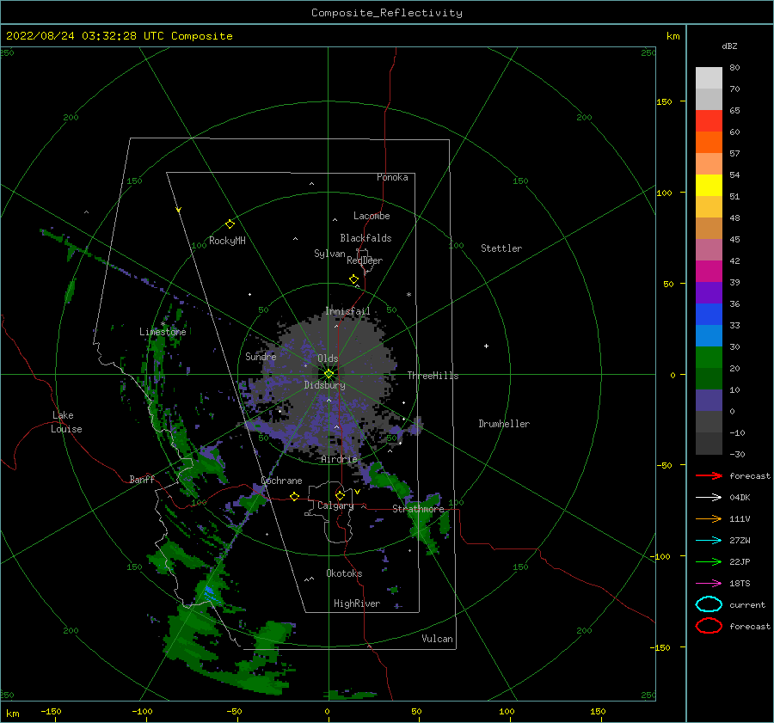Click the cyan current ellipse icon
Screen dimensions: 774x723
point(709,604)
